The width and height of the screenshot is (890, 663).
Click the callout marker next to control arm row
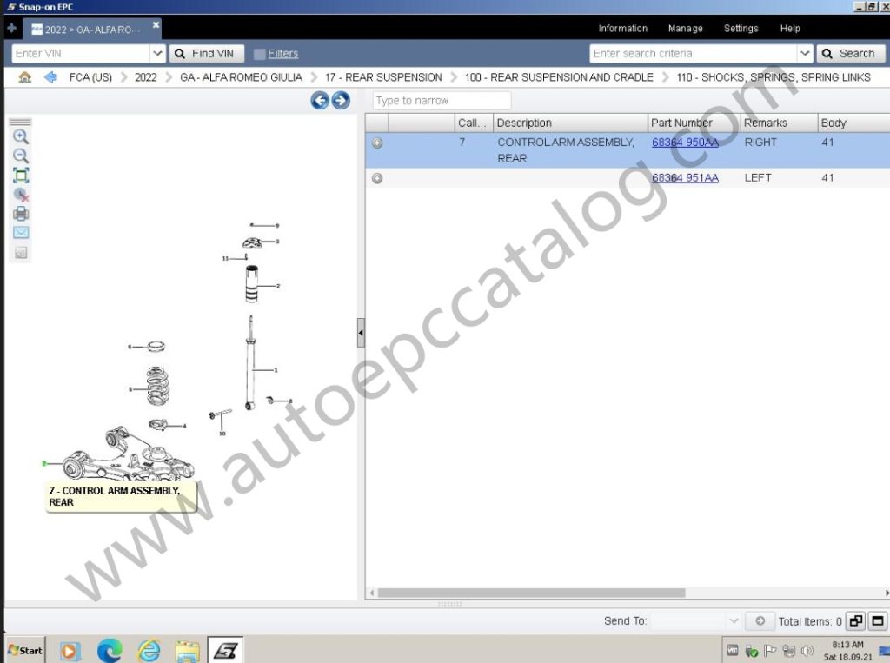(377, 142)
